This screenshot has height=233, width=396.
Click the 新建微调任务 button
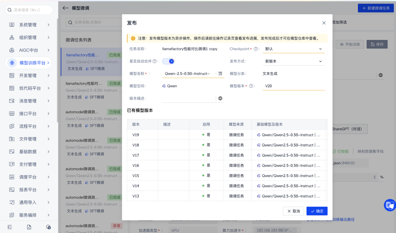376,8
